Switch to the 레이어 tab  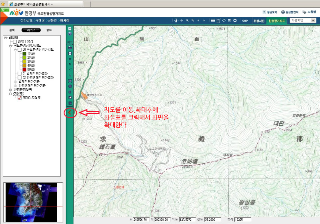pos(31,30)
